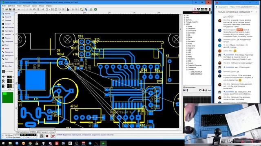
Task: Select the SMD-Контакт tool
Action: point(8,28)
